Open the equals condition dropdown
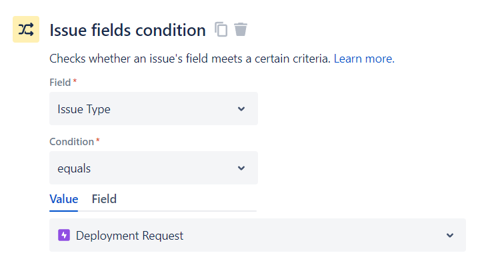The height and width of the screenshot is (263, 482). tap(154, 168)
